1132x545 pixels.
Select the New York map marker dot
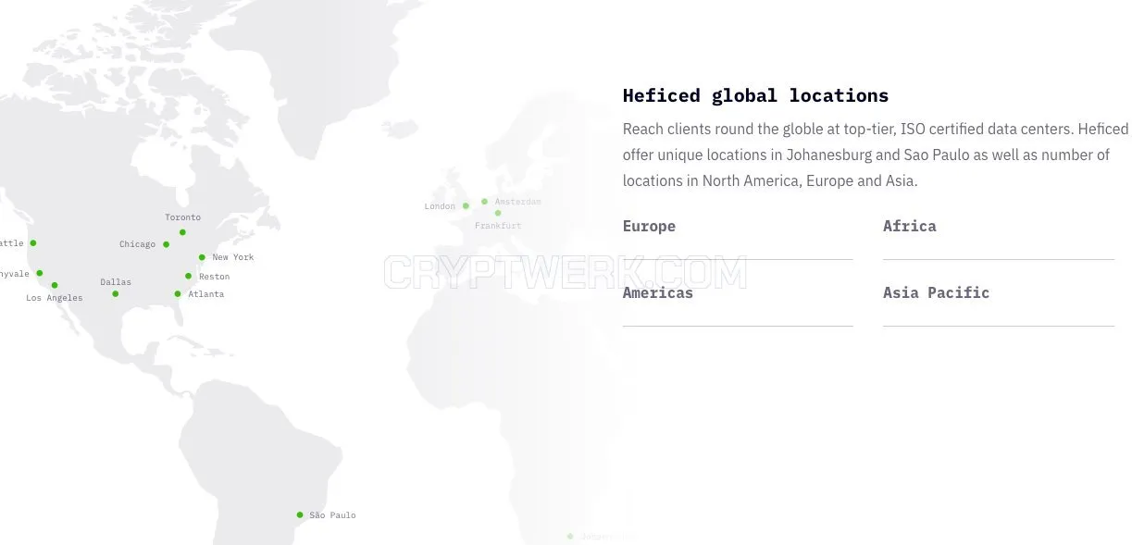202,257
